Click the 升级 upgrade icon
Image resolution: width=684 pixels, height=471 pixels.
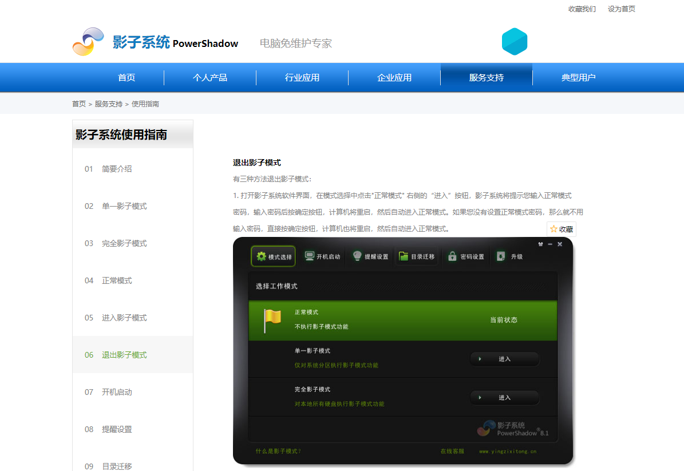click(499, 256)
